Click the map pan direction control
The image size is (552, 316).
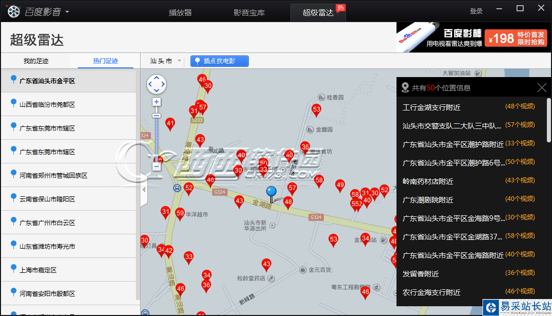point(157,84)
